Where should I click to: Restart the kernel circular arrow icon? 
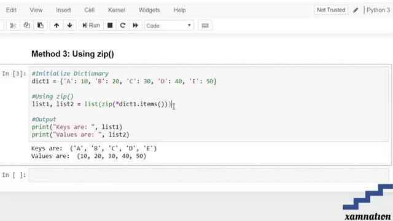[123, 25]
